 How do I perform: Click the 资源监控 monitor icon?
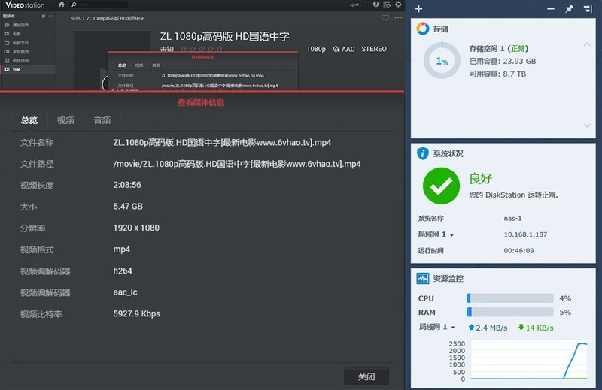pyautogui.click(x=423, y=278)
